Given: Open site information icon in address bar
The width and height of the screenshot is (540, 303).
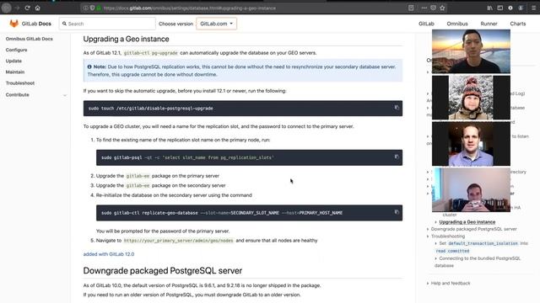Looking at the screenshot, I should [x=86, y=8].
